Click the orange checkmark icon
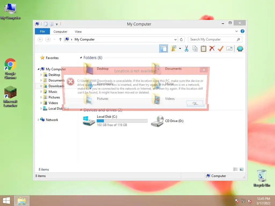This screenshot has height=206, width=275. click(x=220, y=49)
